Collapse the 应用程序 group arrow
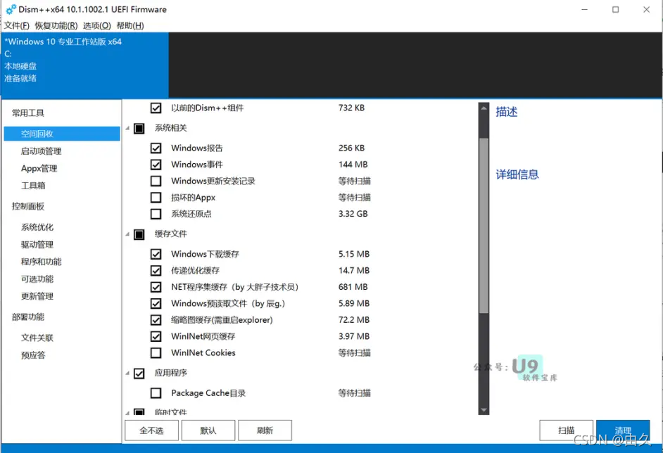Image resolution: width=663 pixels, height=453 pixels. (x=127, y=373)
